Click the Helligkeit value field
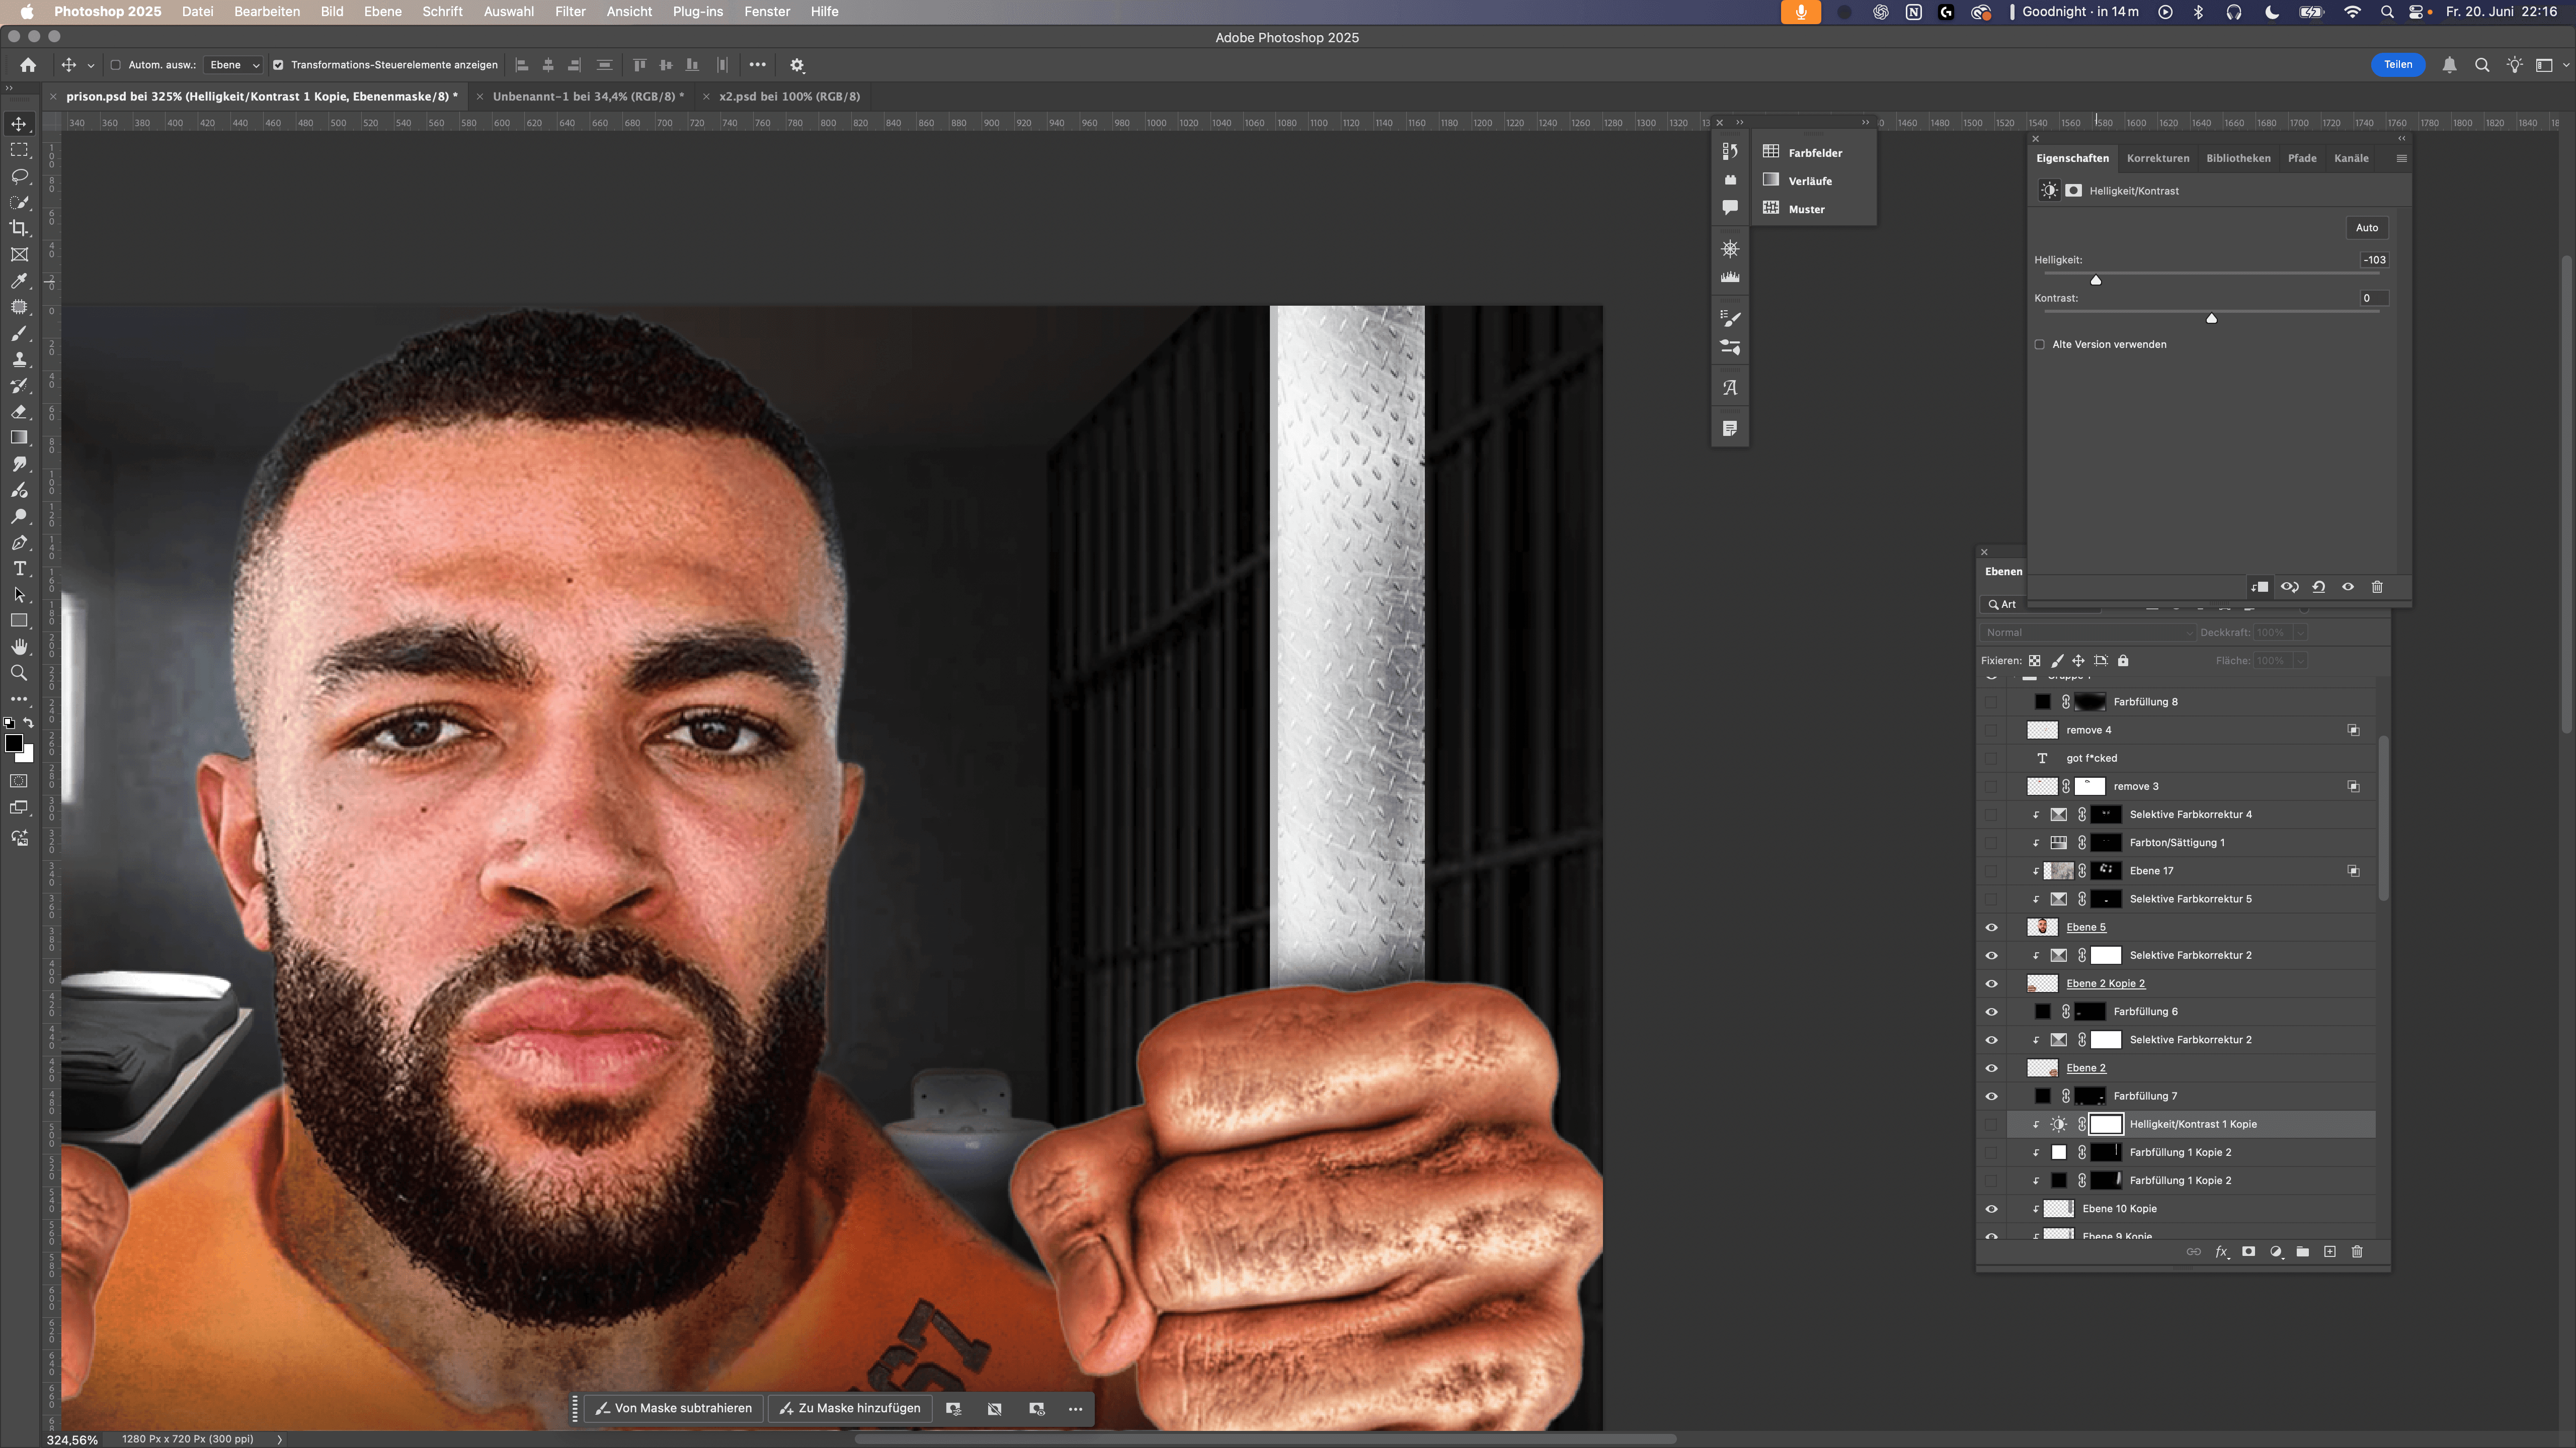This screenshot has height=1448, width=2576. click(2374, 260)
